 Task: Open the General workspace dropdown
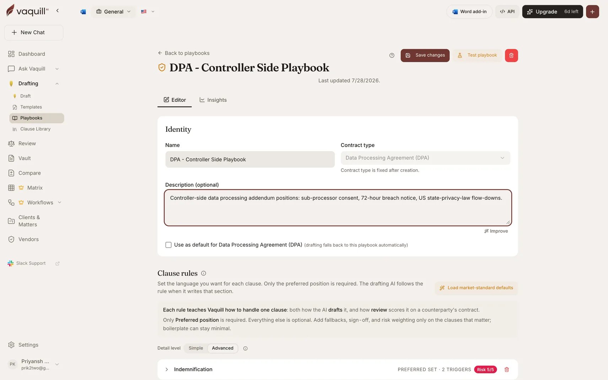[113, 12]
